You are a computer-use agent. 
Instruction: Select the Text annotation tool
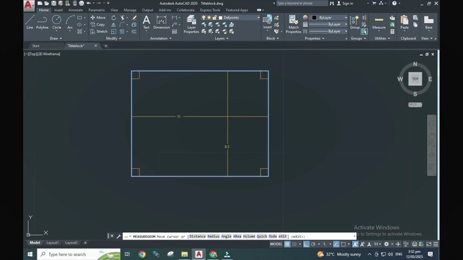(146, 22)
